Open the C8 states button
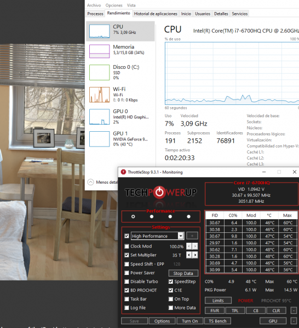The width and height of the screenshot is (299, 328). tap(256, 311)
